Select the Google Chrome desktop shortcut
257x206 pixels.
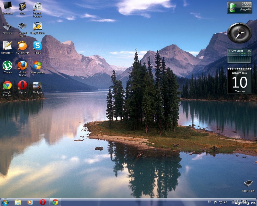[x=7, y=89]
